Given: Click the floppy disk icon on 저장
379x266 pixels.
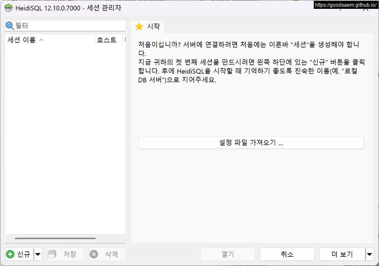Looking at the screenshot, I should (x=52, y=254).
